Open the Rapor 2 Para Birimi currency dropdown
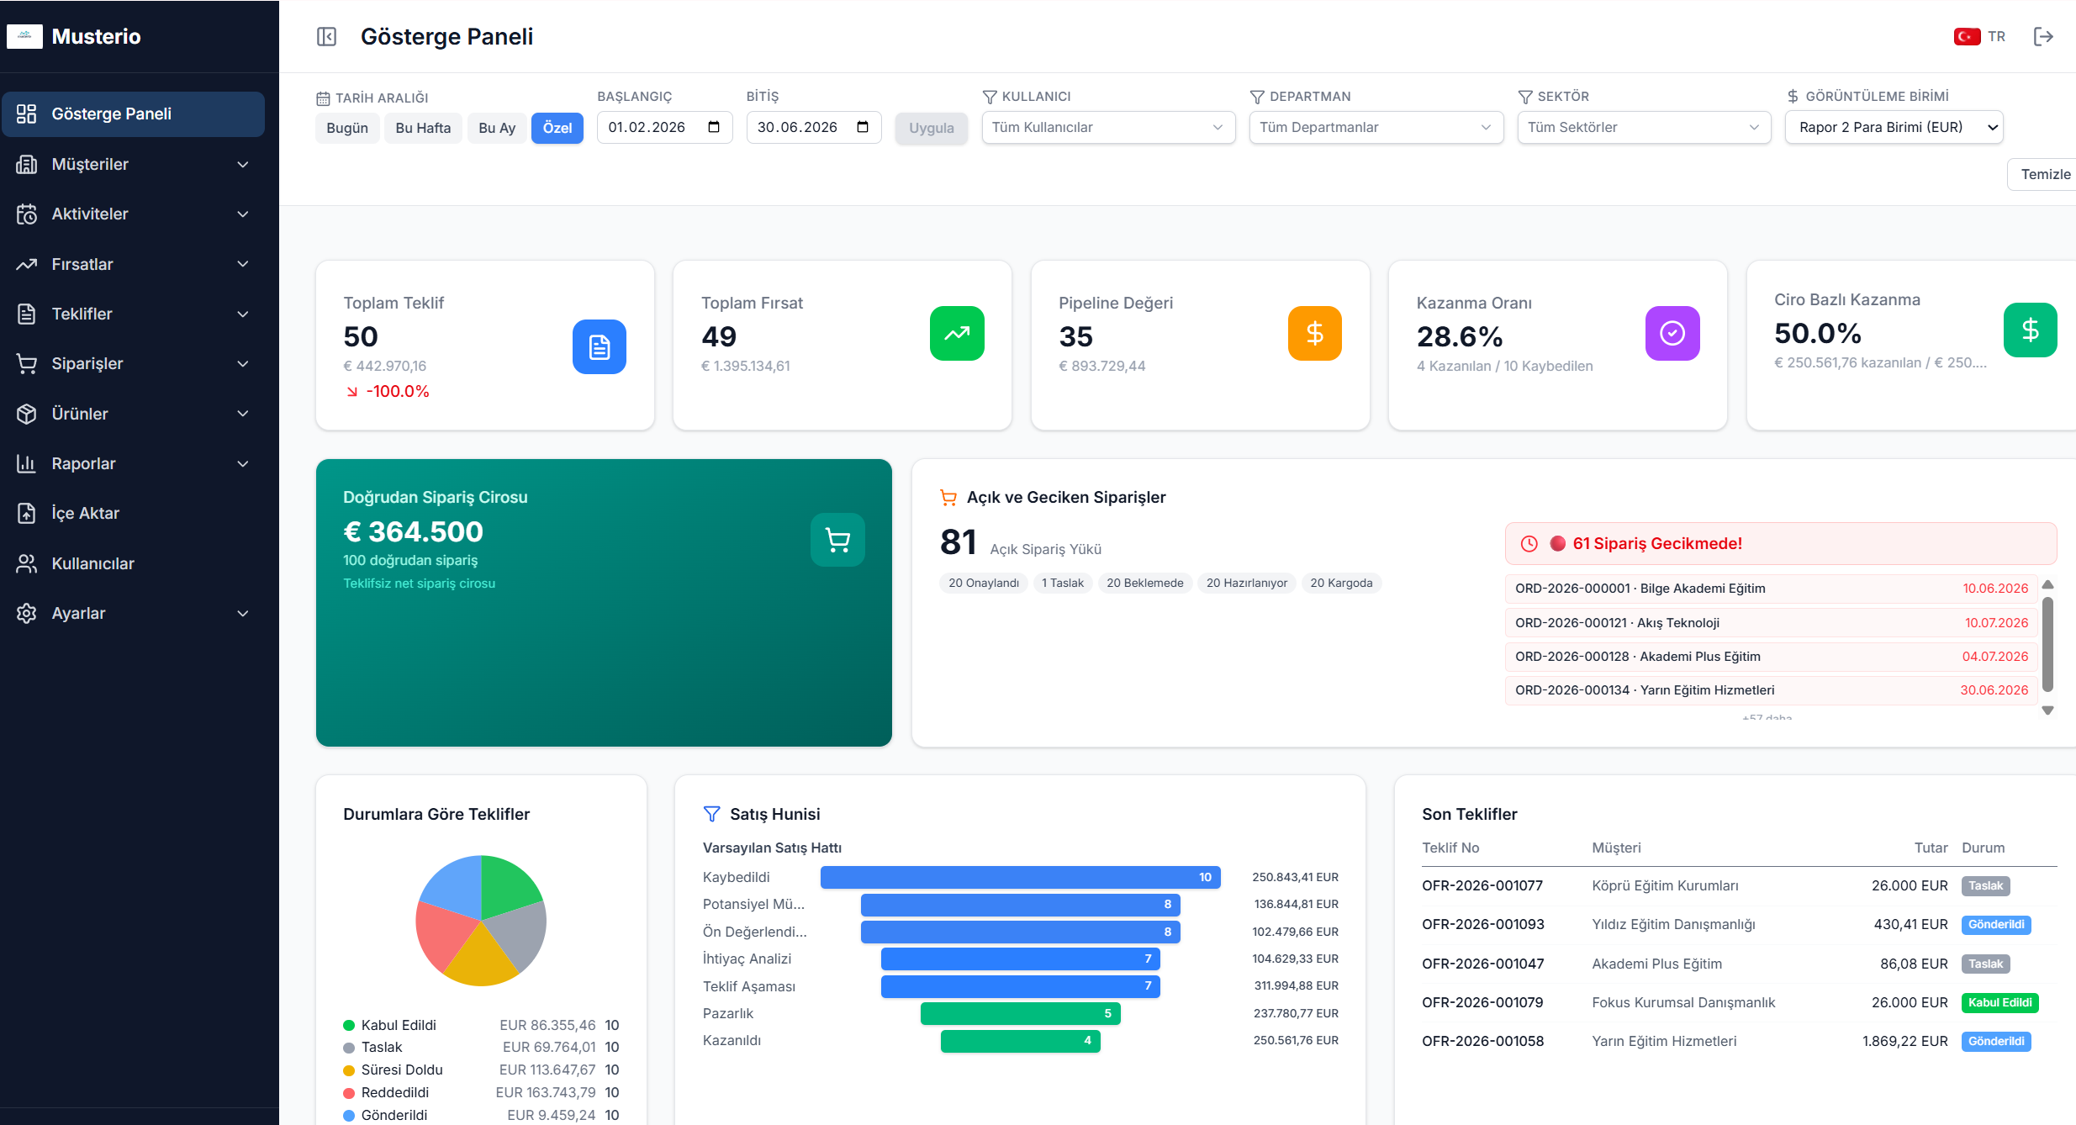 1894,127
